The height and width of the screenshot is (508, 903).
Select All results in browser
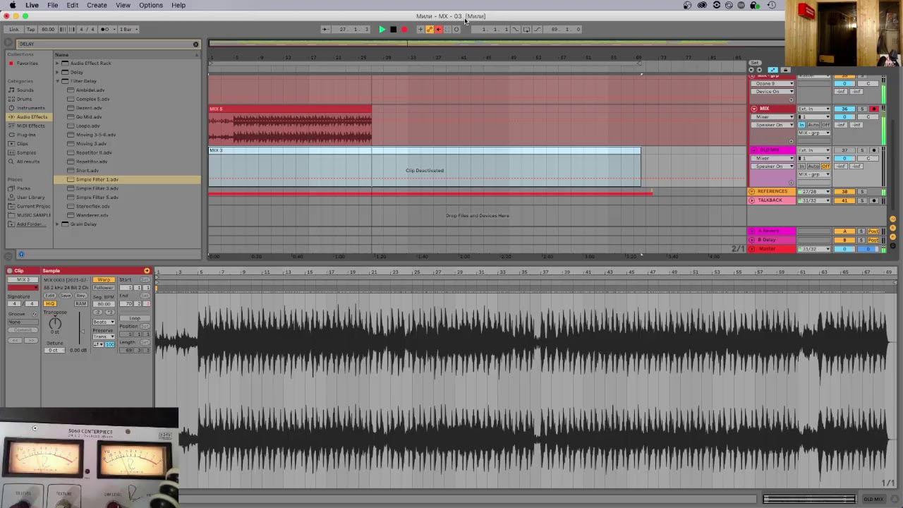tap(28, 162)
